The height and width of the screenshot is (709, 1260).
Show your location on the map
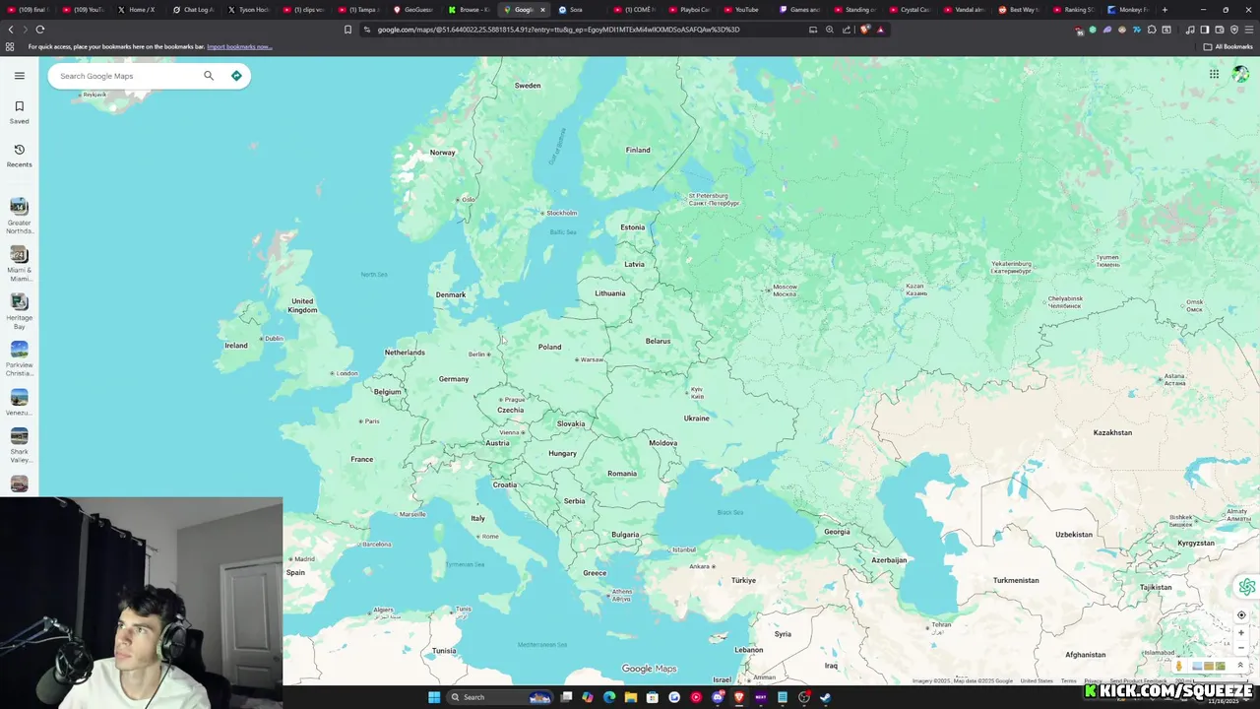pos(1241,614)
